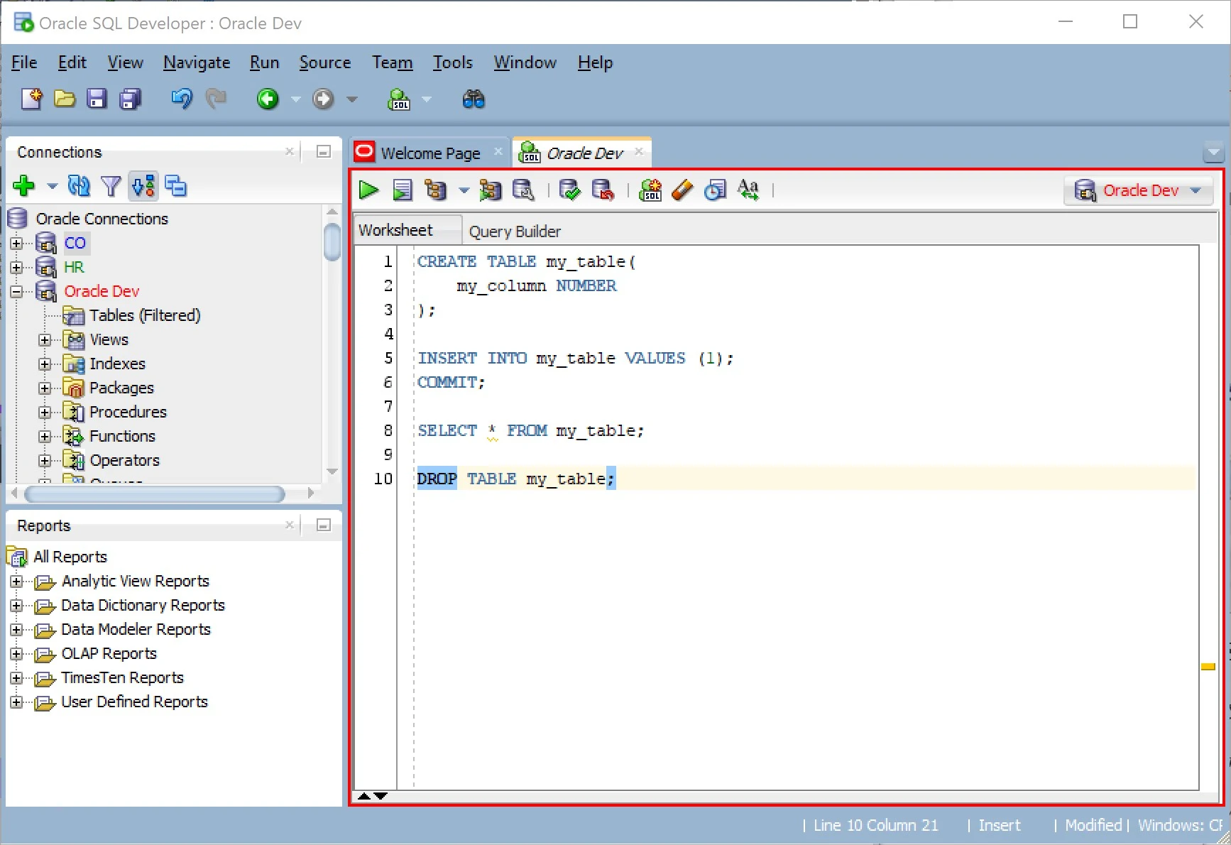Image resolution: width=1231 pixels, height=845 pixels.
Task: Open an Unshared SQL Worksheet
Action: 650,190
